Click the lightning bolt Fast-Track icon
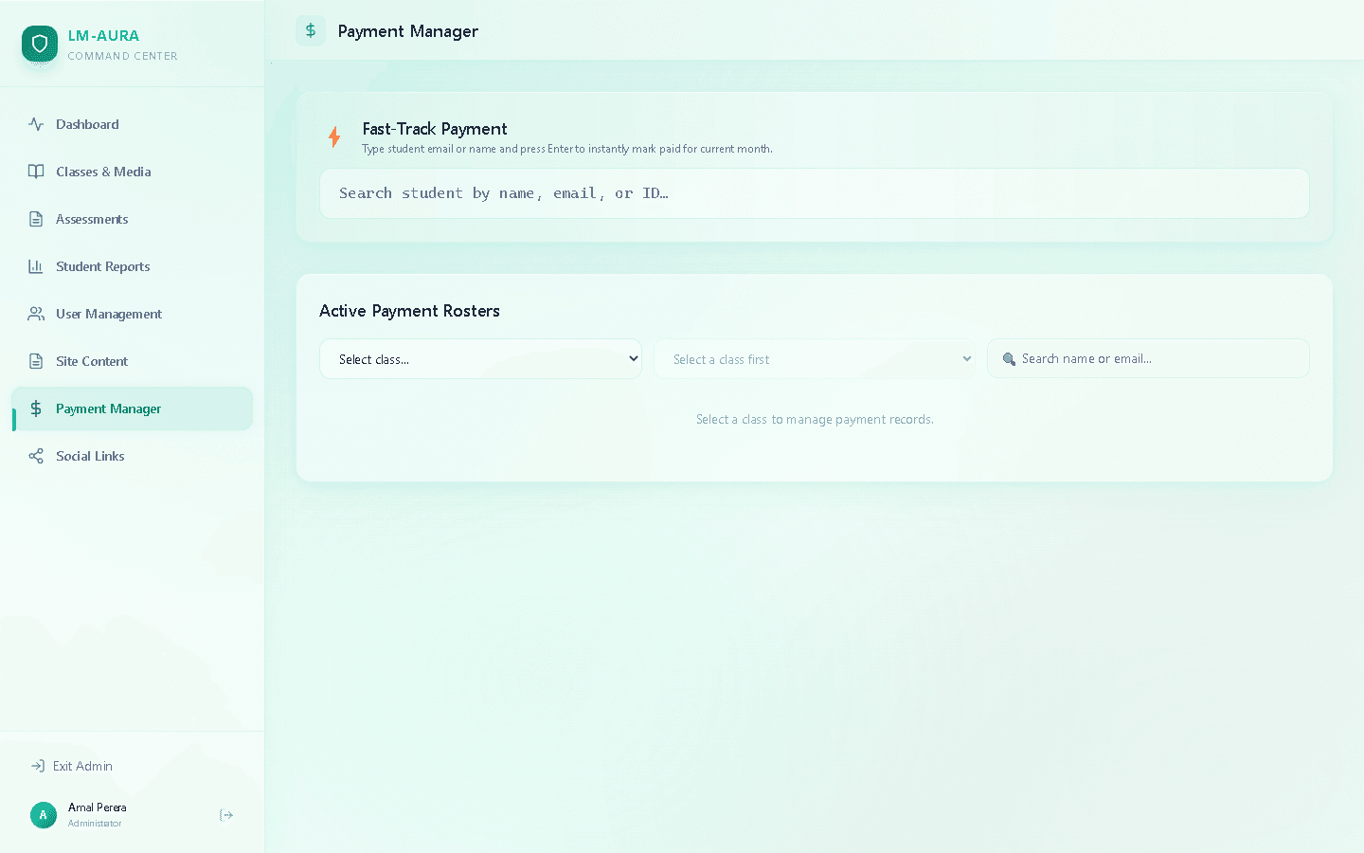 pyautogui.click(x=334, y=137)
